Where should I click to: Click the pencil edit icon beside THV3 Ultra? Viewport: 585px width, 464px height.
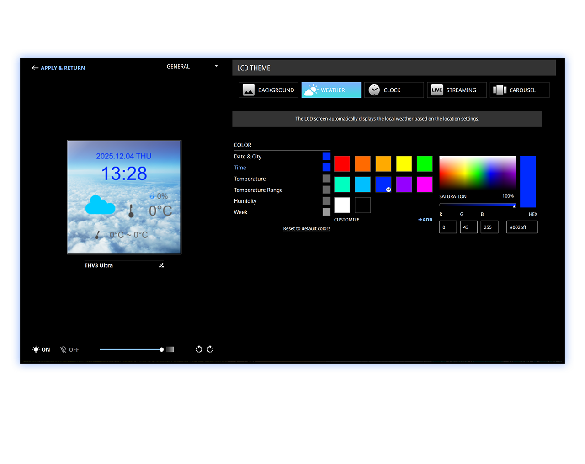(161, 265)
